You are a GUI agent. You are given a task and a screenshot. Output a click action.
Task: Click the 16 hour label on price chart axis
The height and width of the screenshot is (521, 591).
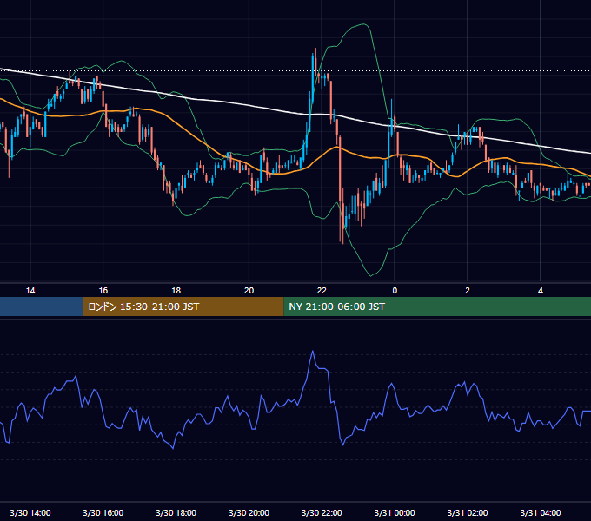tap(103, 291)
